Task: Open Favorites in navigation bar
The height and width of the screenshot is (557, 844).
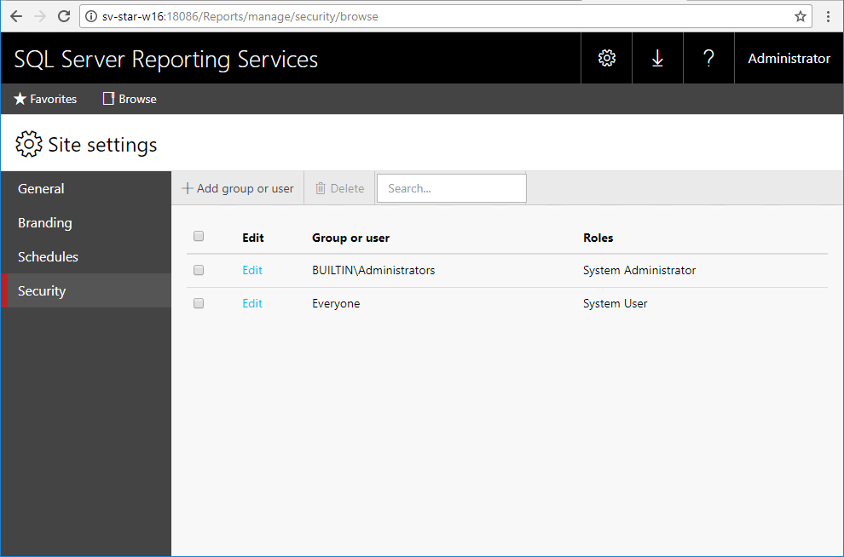Action: pyautogui.click(x=45, y=99)
